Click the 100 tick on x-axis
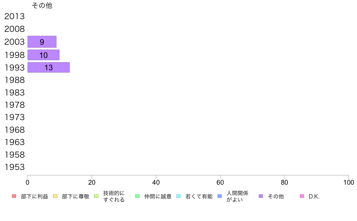This screenshot has height=221, width=357. pos(349,182)
